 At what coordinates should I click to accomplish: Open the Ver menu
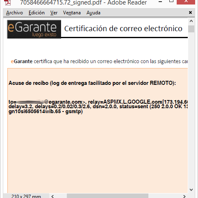[x=54, y=13]
